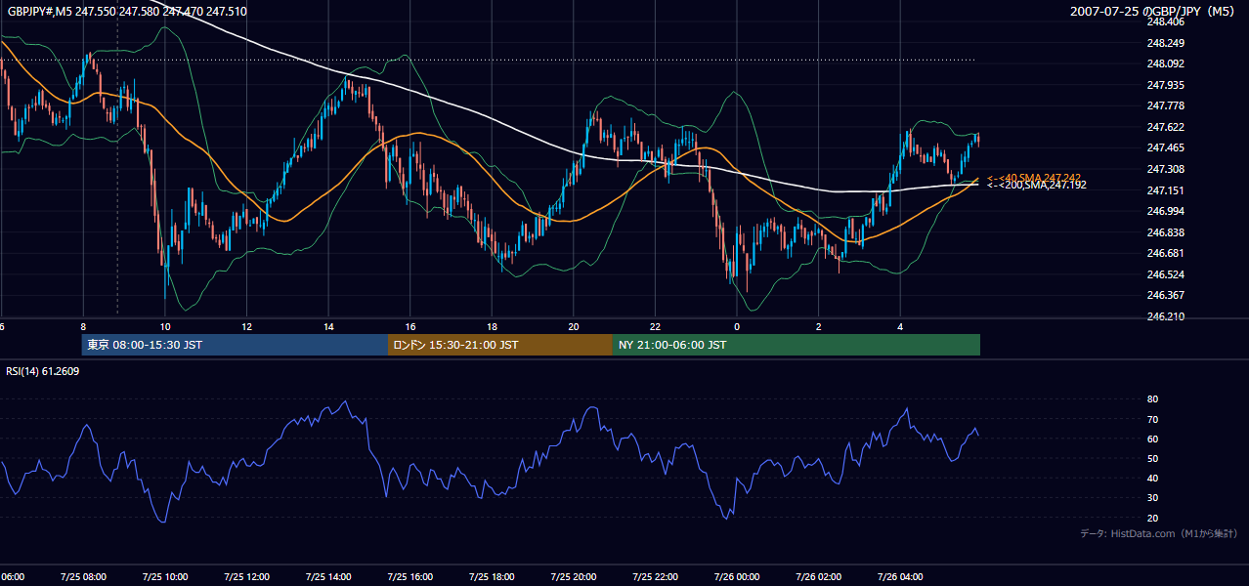Click hour tick 8 under the price chart
1249x586 pixels.
[x=83, y=326]
